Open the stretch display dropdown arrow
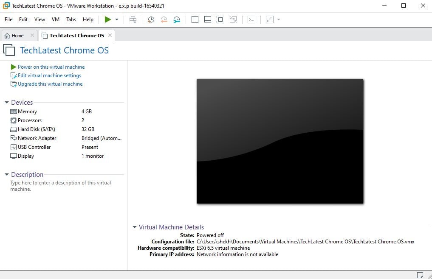The height and width of the screenshot is (279, 432). pos(279,19)
